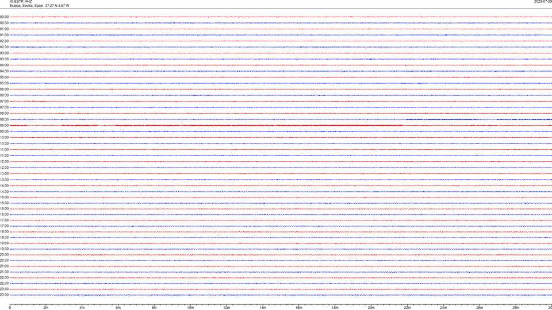Click the 10:00 time row label
552x310 pixels.
tap(4, 137)
